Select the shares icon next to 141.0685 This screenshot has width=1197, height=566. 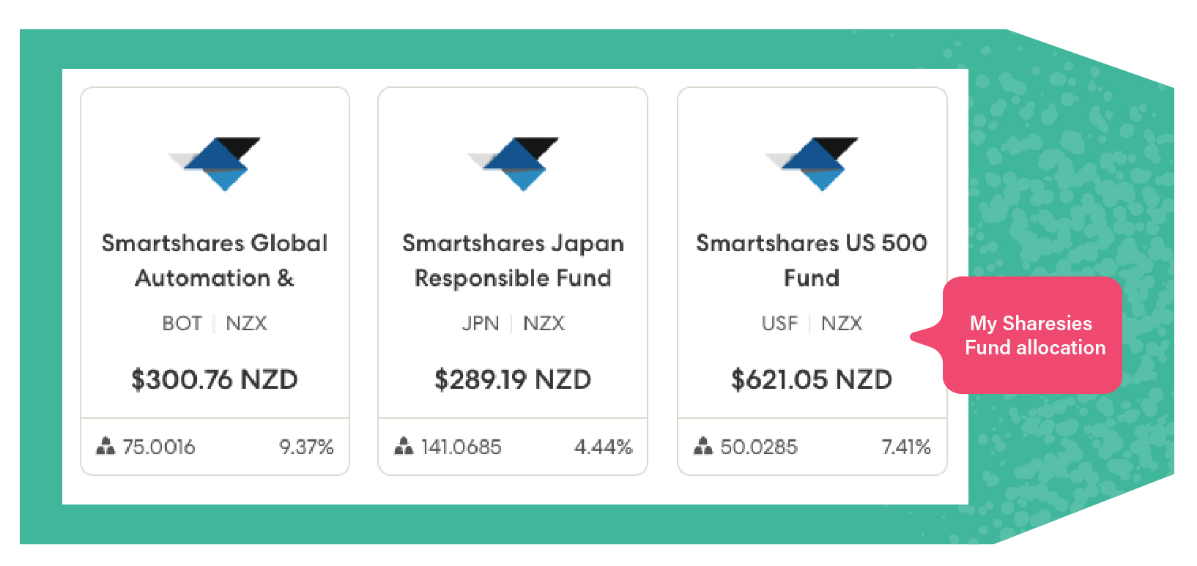click(x=404, y=446)
